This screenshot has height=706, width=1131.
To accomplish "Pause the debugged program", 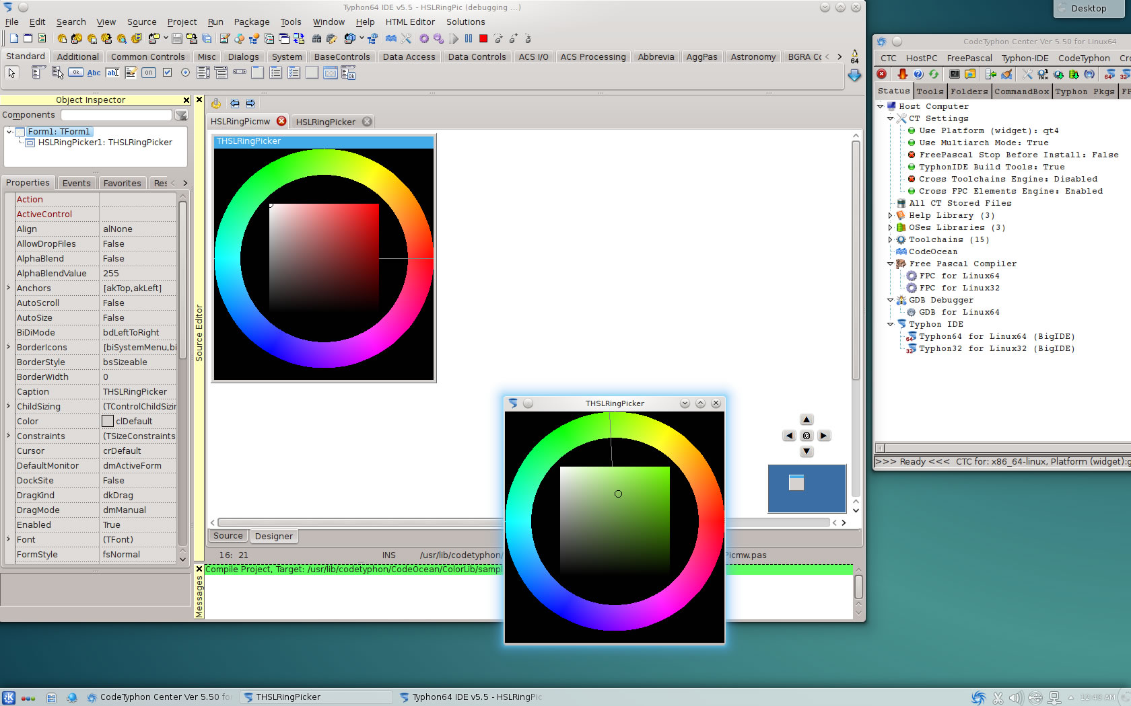I will coord(469,38).
